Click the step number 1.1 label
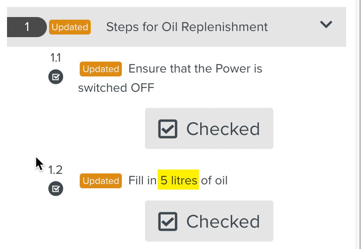Image resolution: width=361 pixels, height=249 pixels. point(55,58)
